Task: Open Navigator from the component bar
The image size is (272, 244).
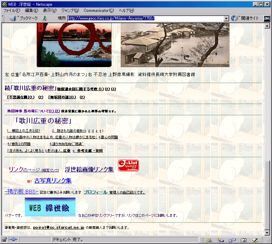Action: click(209, 240)
